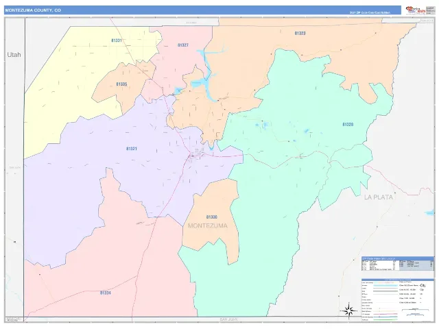Select the 81327 ZIP code label
The height and width of the screenshot is (329, 439).
(183, 45)
